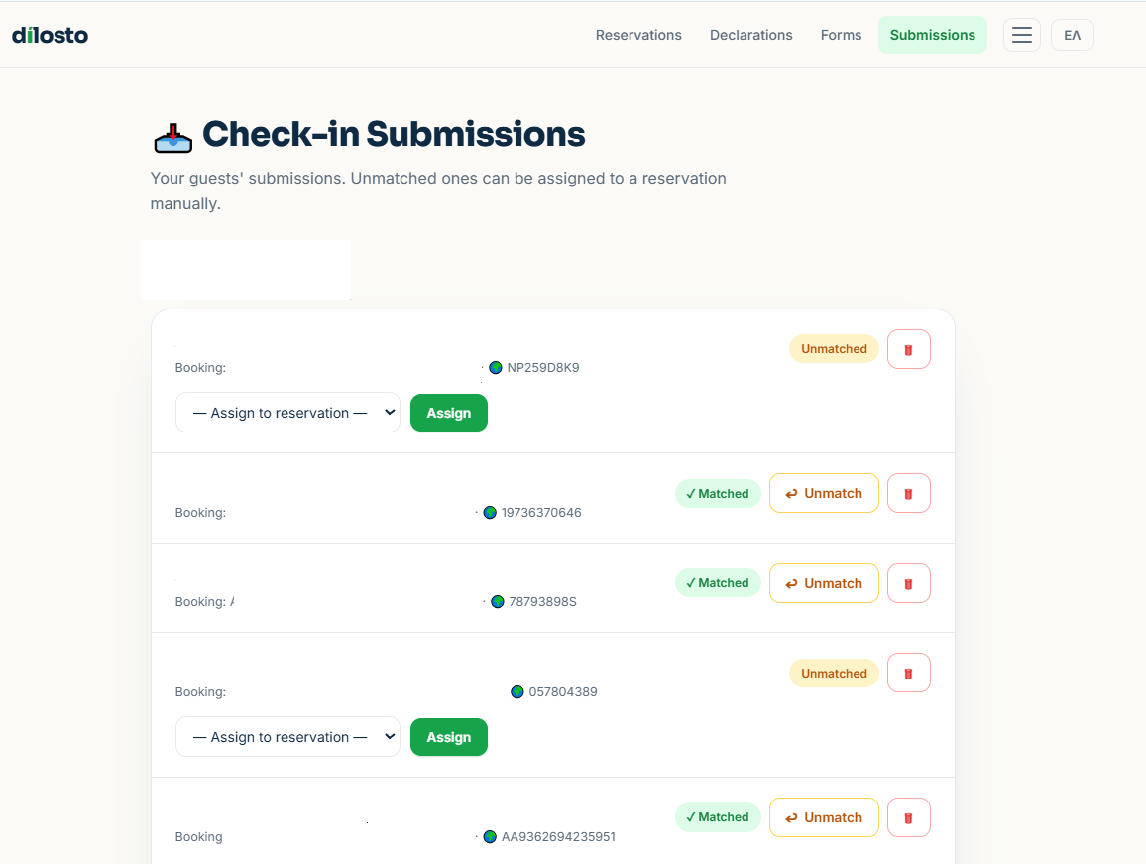This screenshot has height=864, width=1146.
Task: Assign the NP259D8K9 submission
Action: (449, 413)
